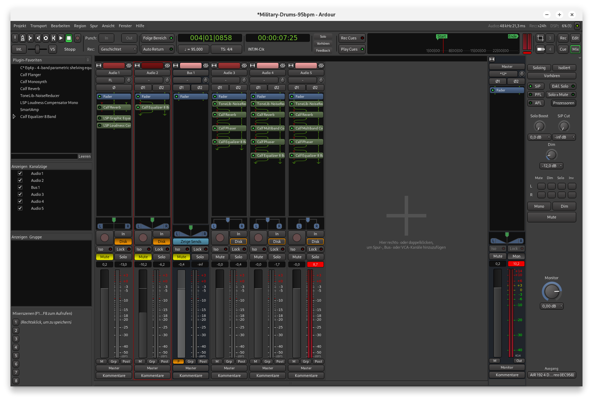The width and height of the screenshot is (593, 400).
Task: Toggle loop playback icon
Action: (46, 38)
